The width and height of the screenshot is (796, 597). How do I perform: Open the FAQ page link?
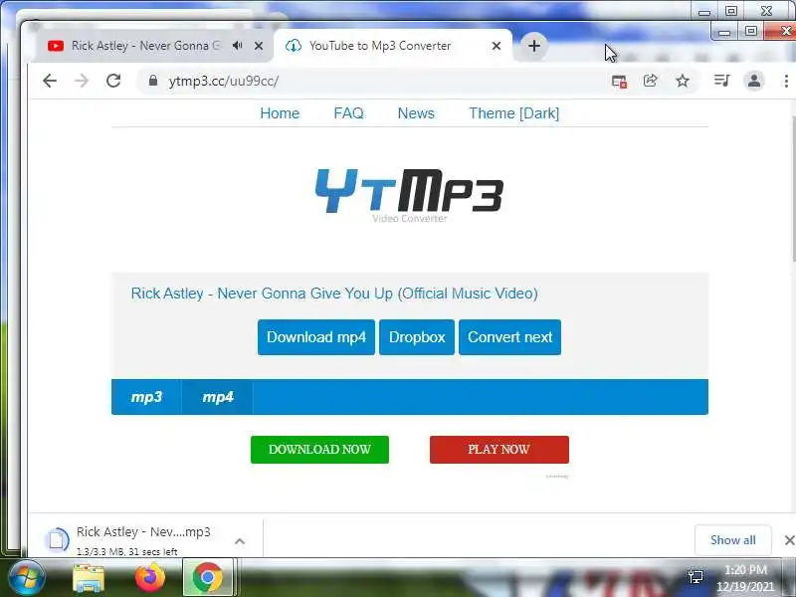(349, 113)
